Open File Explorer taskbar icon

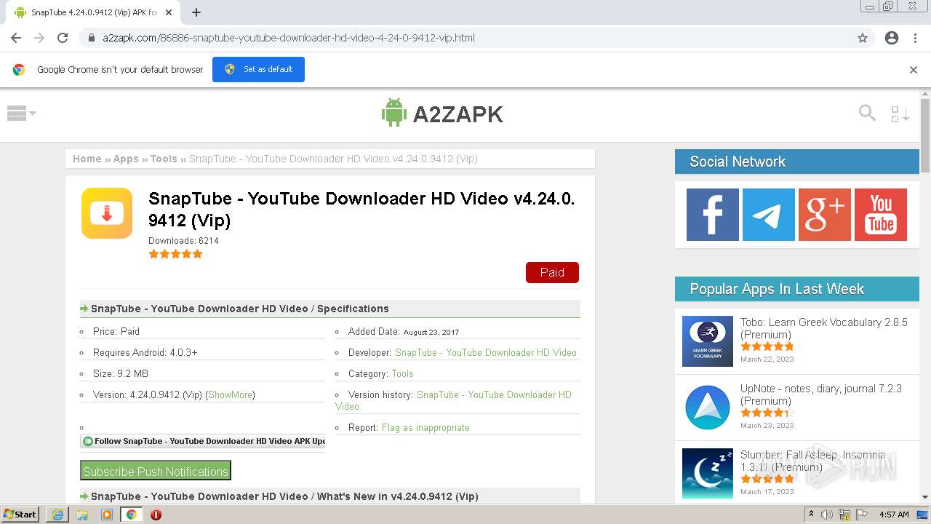[x=82, y=514]
